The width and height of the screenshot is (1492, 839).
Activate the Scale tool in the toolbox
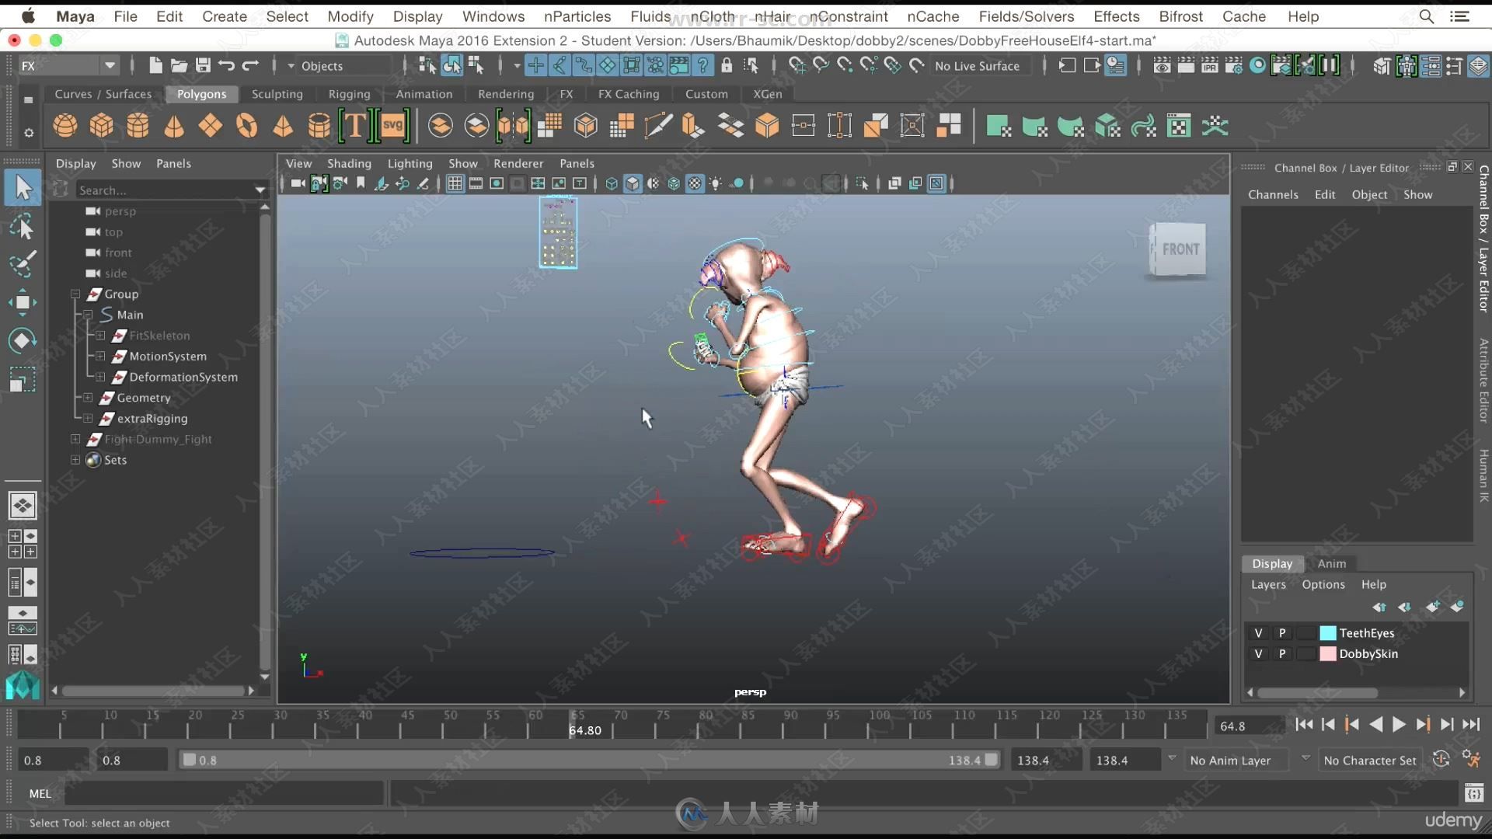(x=23, y=380)
